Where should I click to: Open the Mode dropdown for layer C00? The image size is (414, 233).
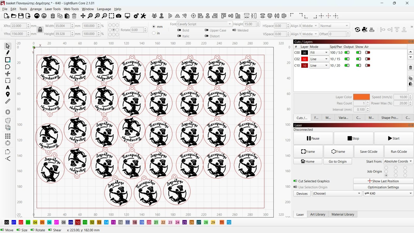coord(319,53)
